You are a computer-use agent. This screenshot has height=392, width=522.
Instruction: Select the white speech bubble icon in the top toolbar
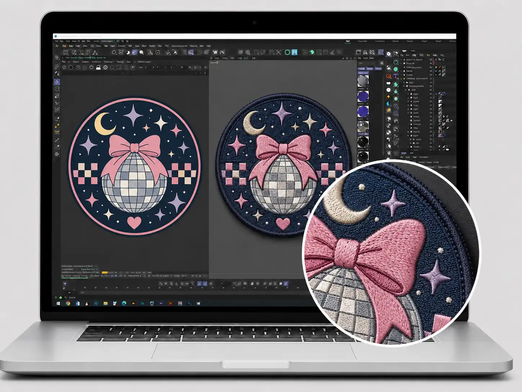coord(141,52)
